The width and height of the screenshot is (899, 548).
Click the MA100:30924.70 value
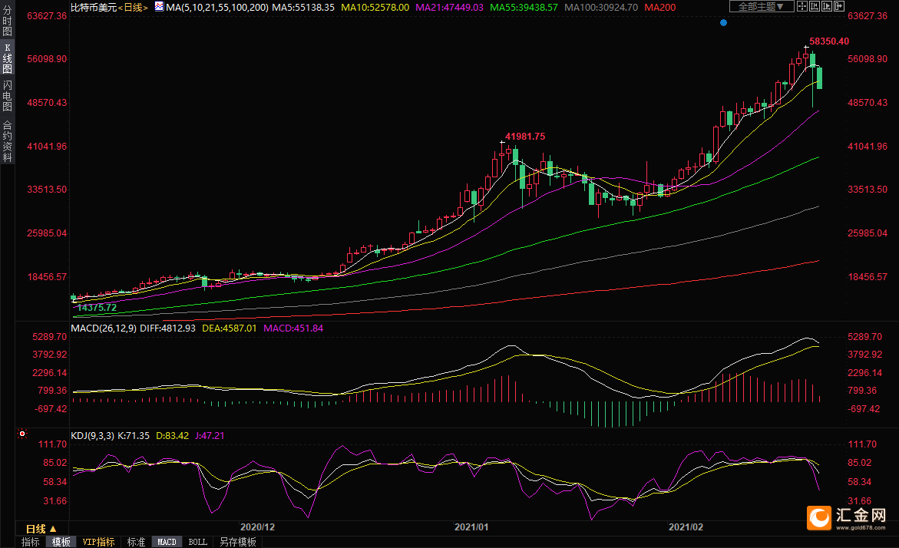point(601,8)
